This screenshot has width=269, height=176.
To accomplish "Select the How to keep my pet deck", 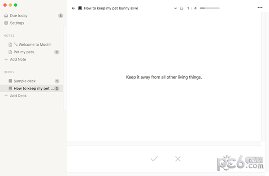I will 31,88.
